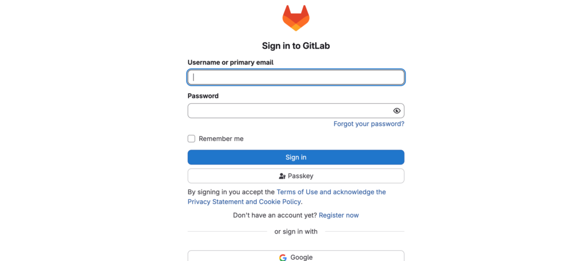The width and height of the screenshot is (586, 261).
Task: Enable the Remember me checkbox
Action: coord(192,139)
